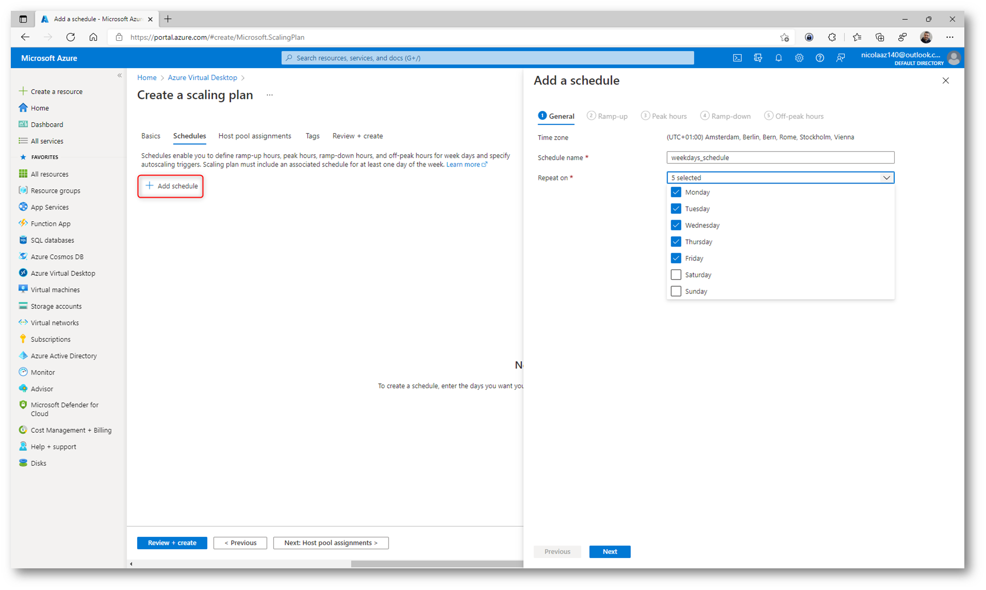Collapse the left navigation sidebar

(x=120, y=75)
